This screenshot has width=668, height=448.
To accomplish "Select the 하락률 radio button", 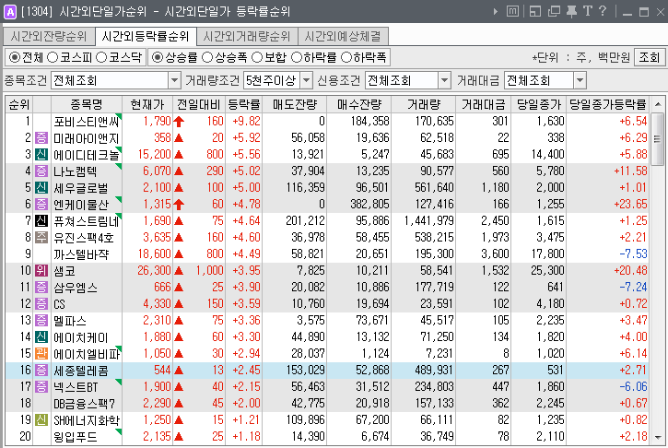I will click(296, 57).
